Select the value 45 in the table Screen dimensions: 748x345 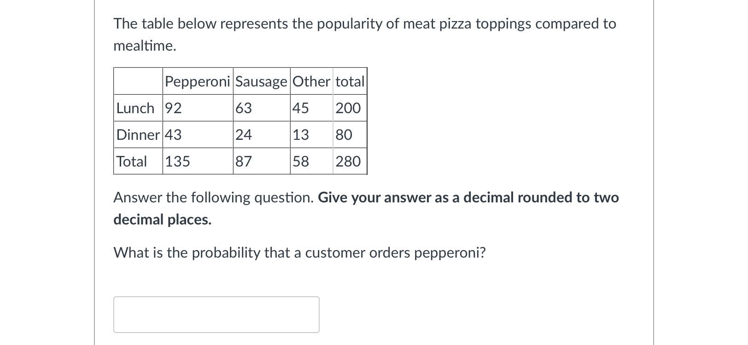pyautogui.click(x=300, y=108)
